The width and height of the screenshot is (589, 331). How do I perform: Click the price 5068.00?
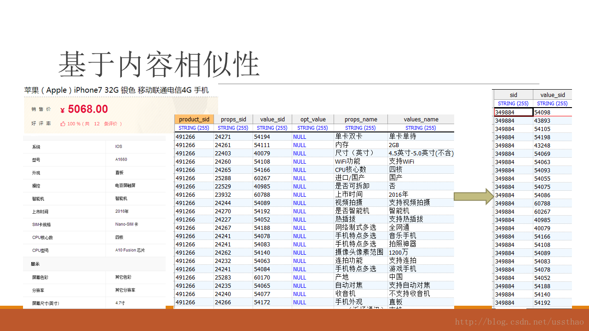(x=84, y=109)
